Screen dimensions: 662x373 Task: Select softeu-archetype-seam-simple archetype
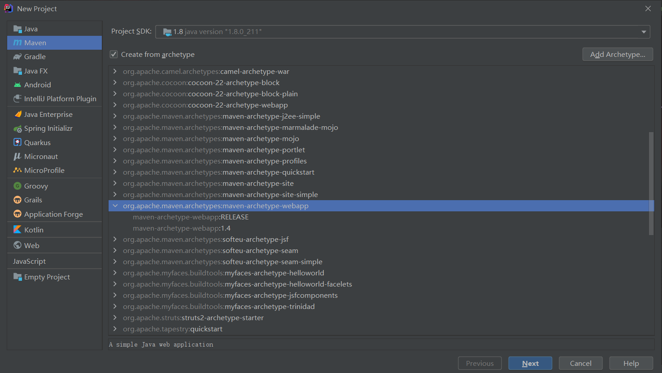tap(222, 262)
